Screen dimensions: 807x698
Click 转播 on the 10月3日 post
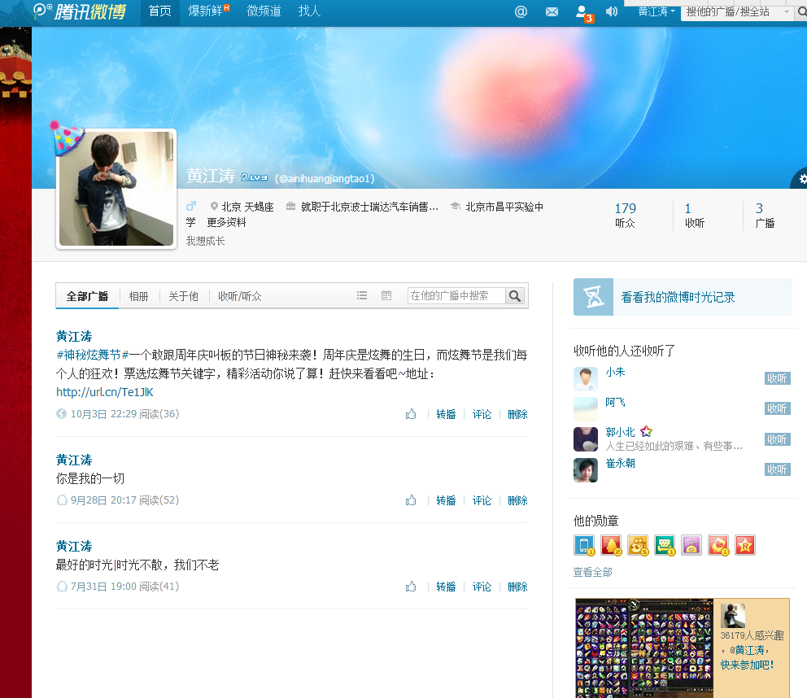tap(446, 414)
